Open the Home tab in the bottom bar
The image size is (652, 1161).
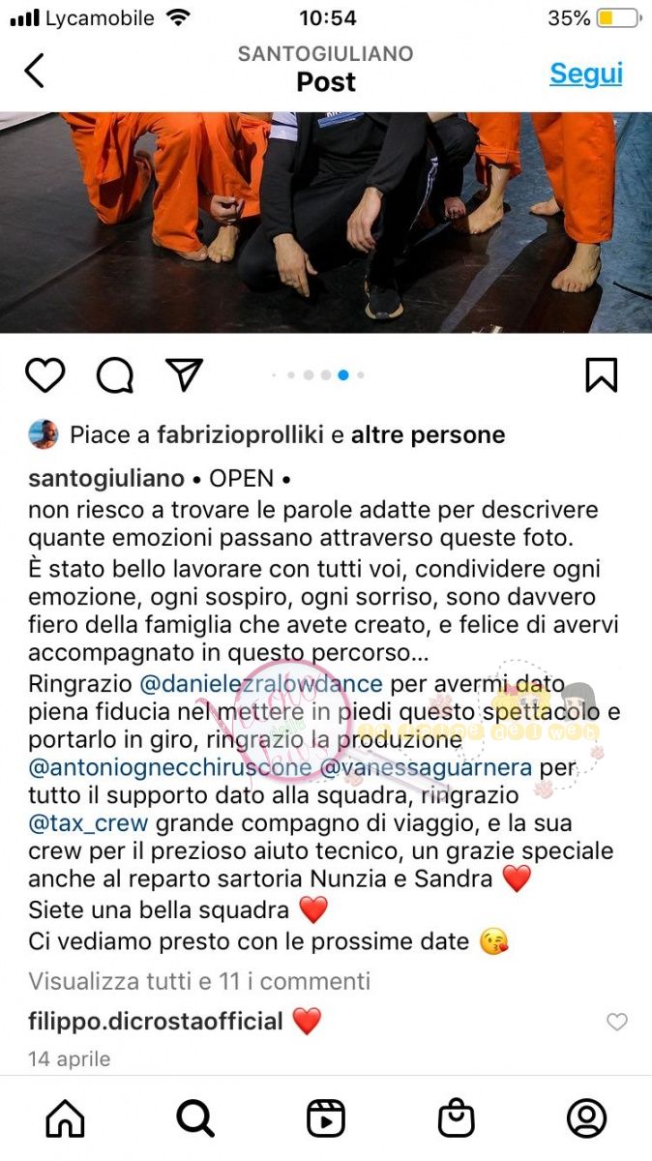pos(65,1118)
